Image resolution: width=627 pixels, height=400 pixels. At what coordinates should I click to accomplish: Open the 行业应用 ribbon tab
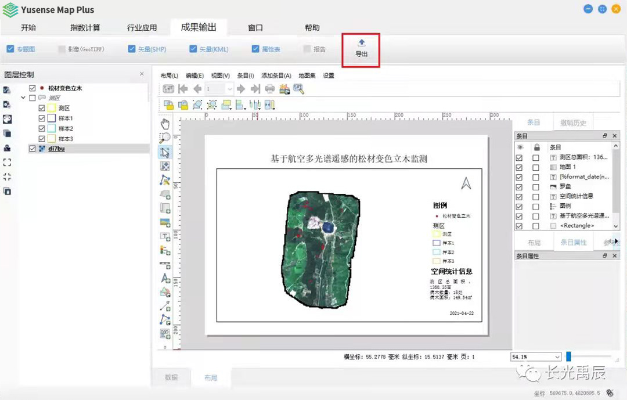[x=142, y=28]
